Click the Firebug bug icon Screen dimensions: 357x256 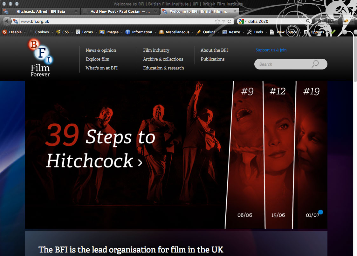(x=346, y=21)
